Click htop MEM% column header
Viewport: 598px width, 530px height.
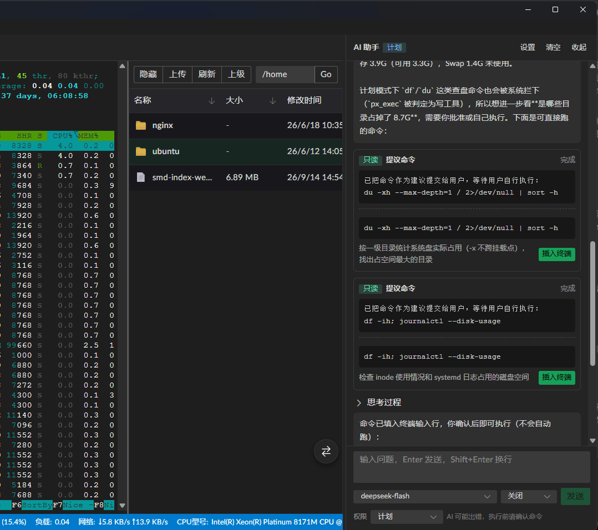[88, 136]
